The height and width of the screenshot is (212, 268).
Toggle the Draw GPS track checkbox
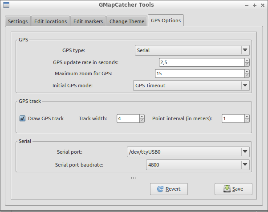22,118
